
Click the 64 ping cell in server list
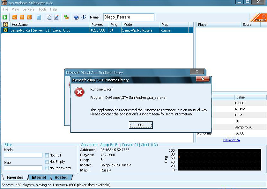pos(111,30)
